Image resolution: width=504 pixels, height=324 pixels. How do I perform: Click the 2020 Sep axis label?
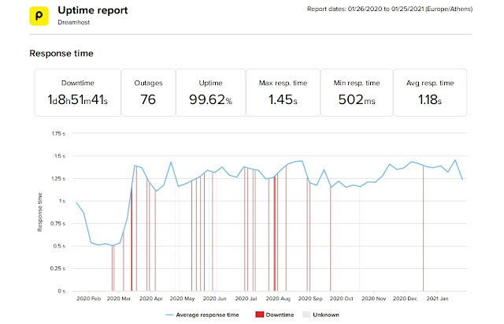310,299
